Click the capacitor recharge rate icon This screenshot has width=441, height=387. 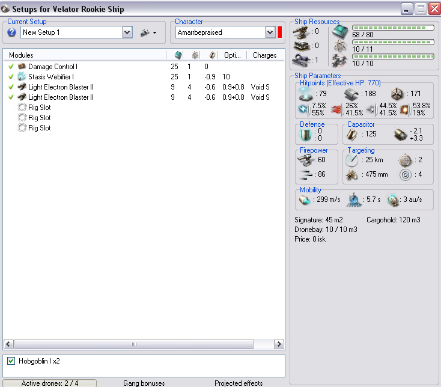[x=401, y=135]
